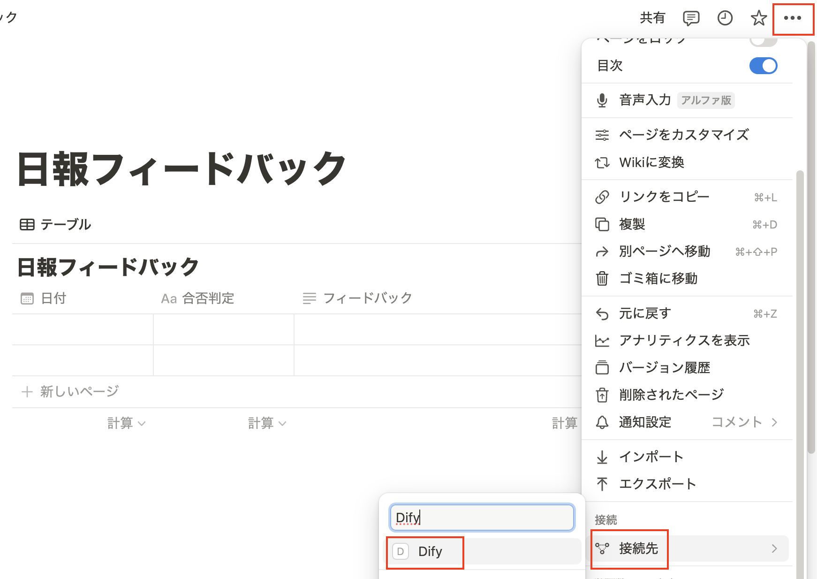This screenshot has height=579, width=817.
Task: Star this page as favorite
Action: (758, 18)
